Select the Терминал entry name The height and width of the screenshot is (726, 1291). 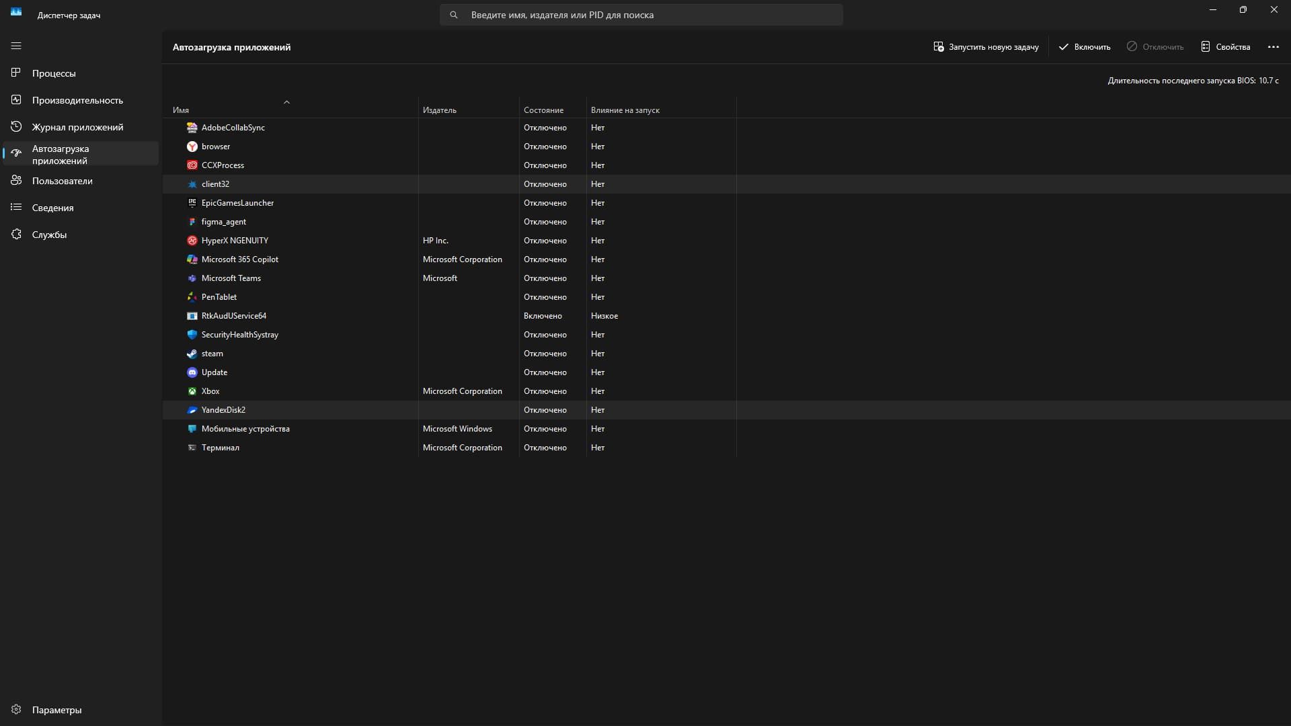221,448
